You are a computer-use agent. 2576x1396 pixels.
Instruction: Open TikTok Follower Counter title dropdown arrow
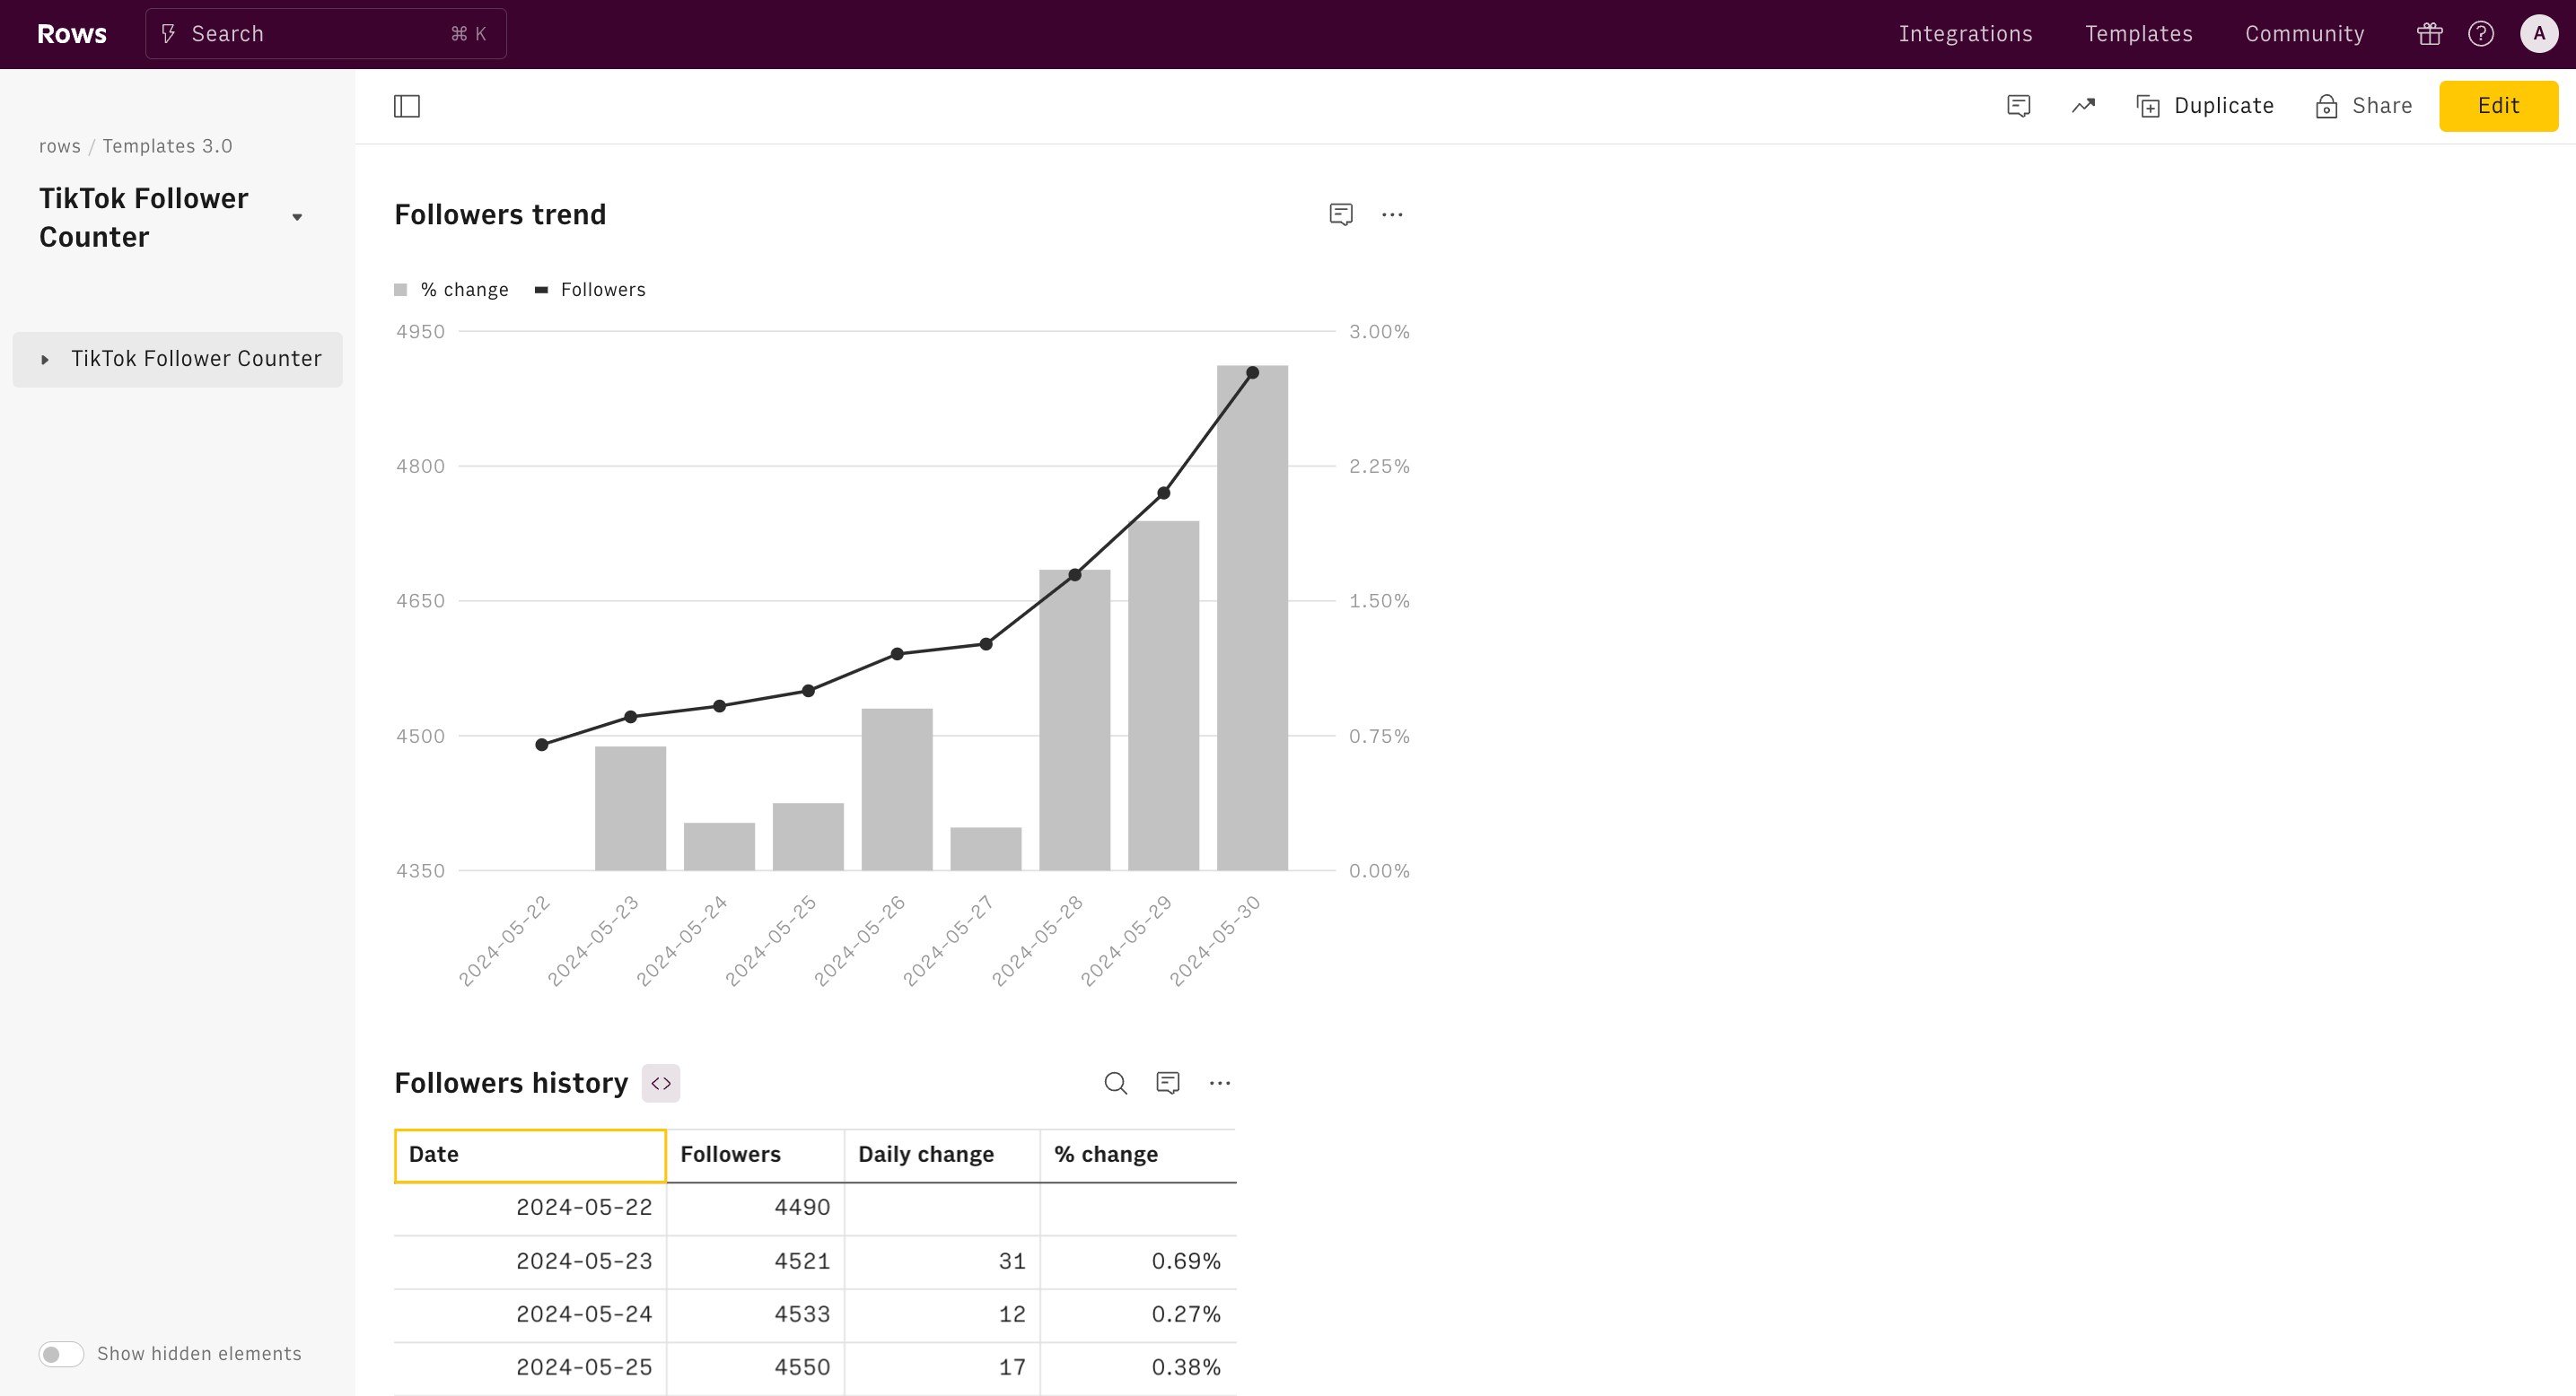coord(297,218)
